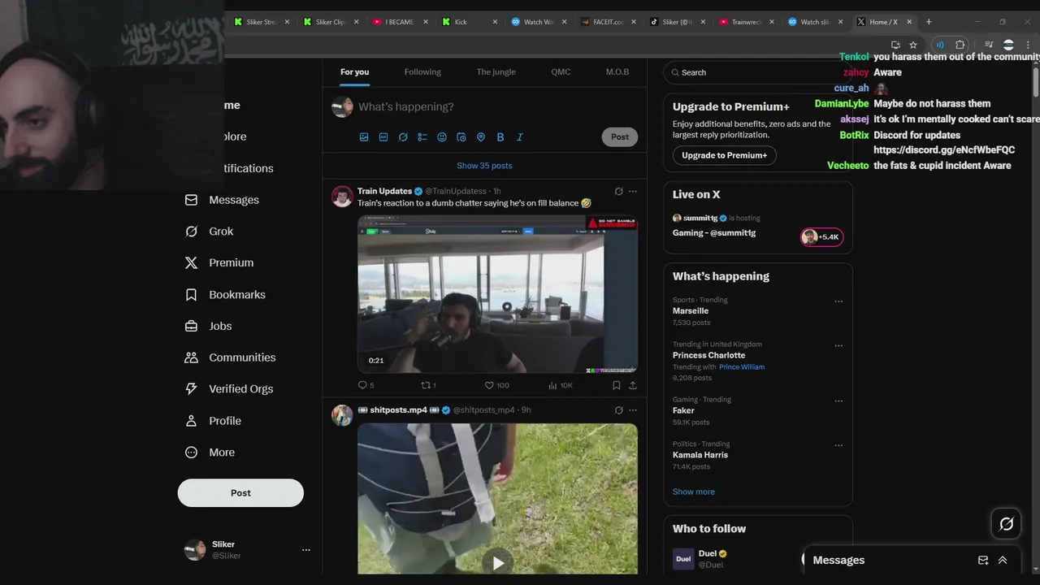Screen dimensions: 1040x585
Task: Switch to the For you tab
Action: pos(354,72)
